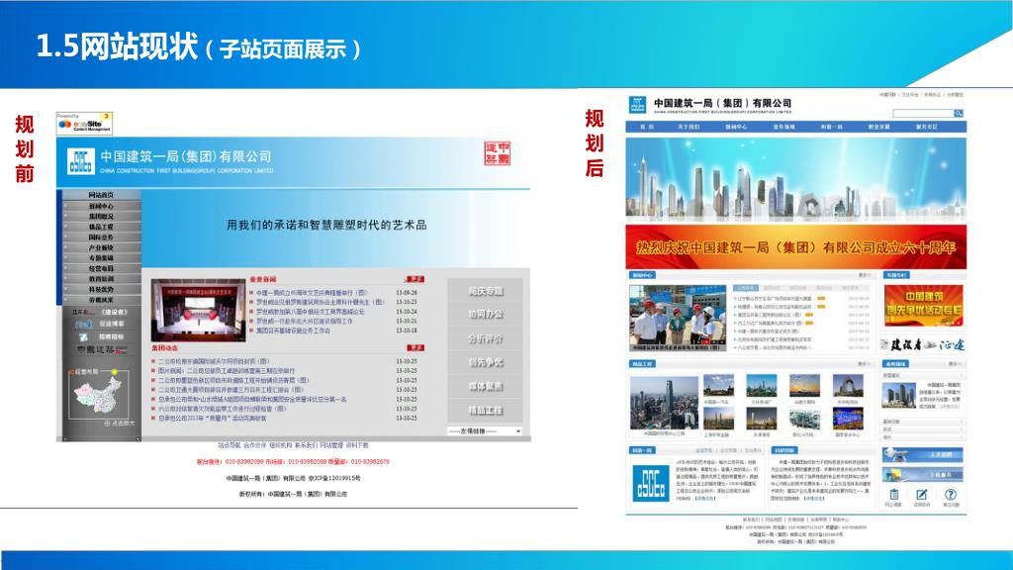Viewport: 1013px width, 570px height.
Task: Click 联系我们 footer link on old site
Action: [x=306, y=445]
